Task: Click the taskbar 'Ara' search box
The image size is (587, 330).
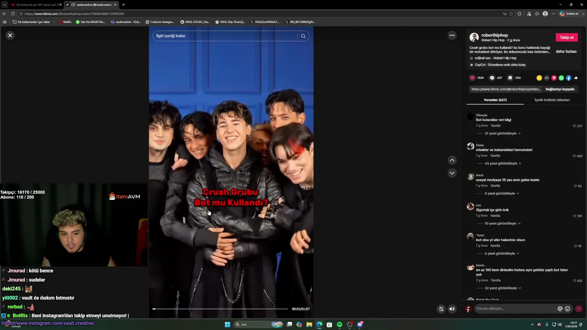Action: pyautogui.click(x=259, y=324)
